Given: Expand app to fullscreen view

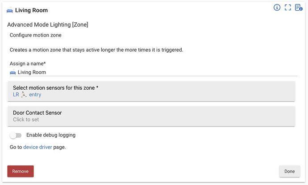Looking at the screenshot, I should 288,8.
